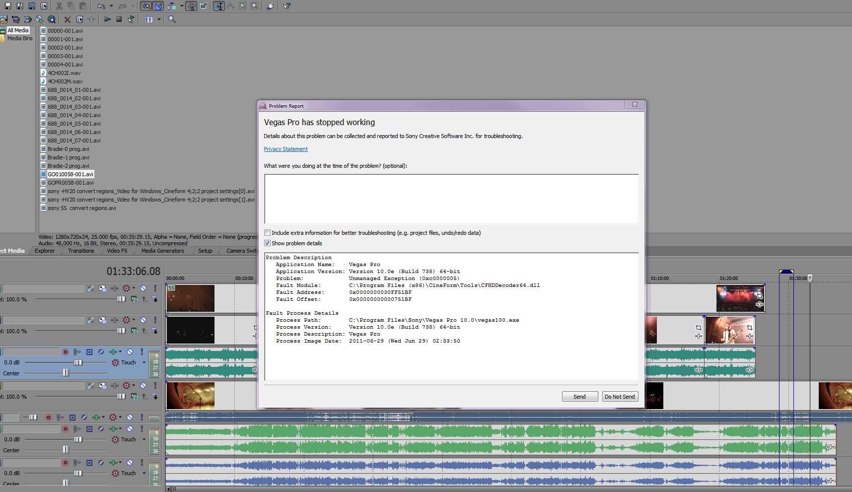Viewport: 852px width, 492px height.
Task: Click the Arm for Record button on highlighted audio track
Action: click(65, 352)
